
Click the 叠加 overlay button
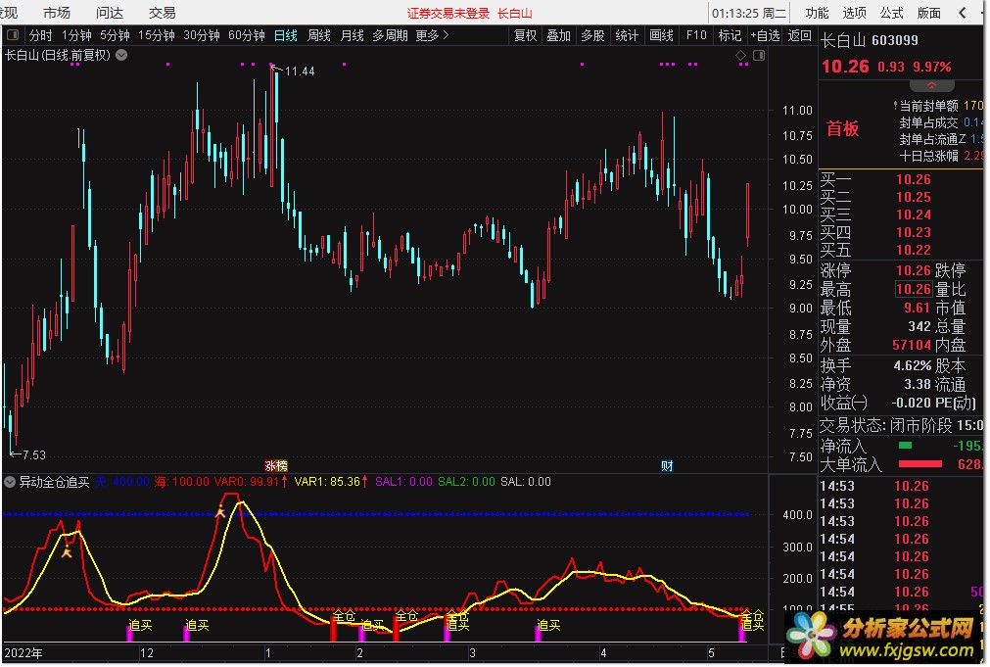click(559, 35)
